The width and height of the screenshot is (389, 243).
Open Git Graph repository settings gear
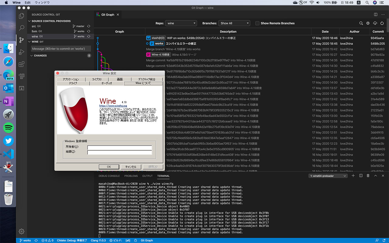click(368, 23)
